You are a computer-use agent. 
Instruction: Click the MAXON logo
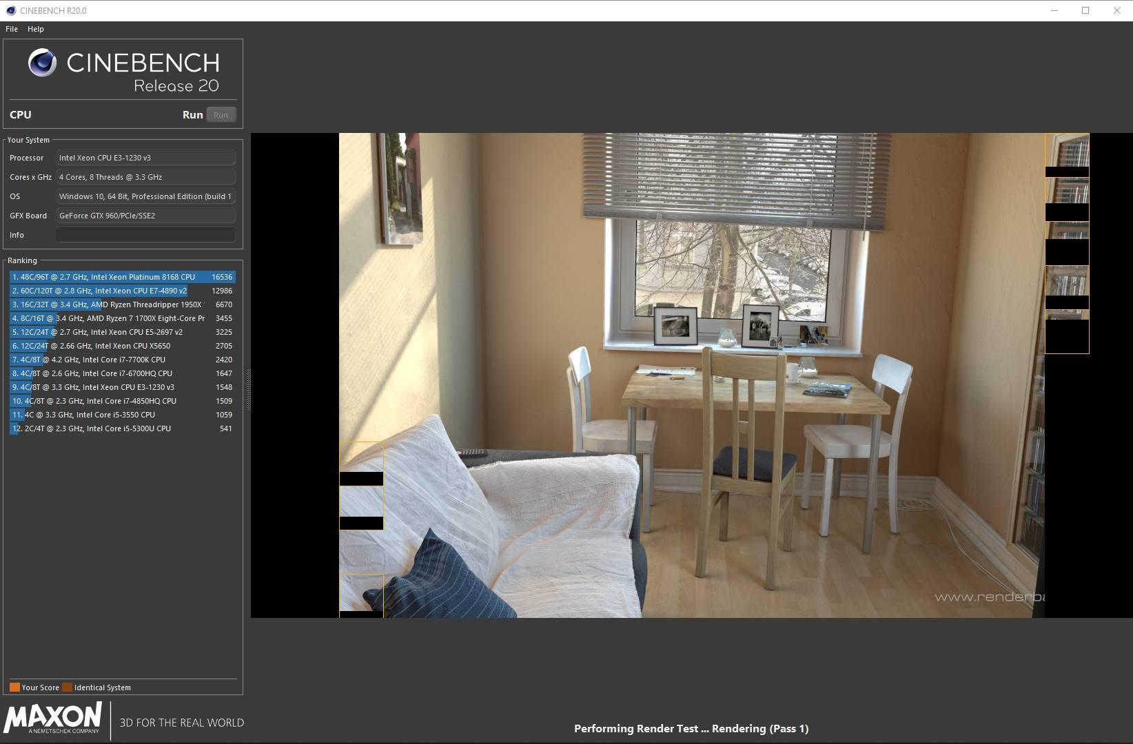(x=53, y=719)
